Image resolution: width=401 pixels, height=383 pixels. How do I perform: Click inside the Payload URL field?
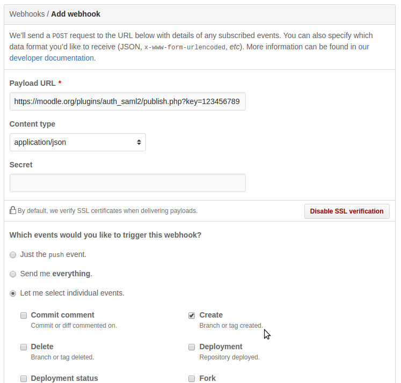tap(128, 101)
